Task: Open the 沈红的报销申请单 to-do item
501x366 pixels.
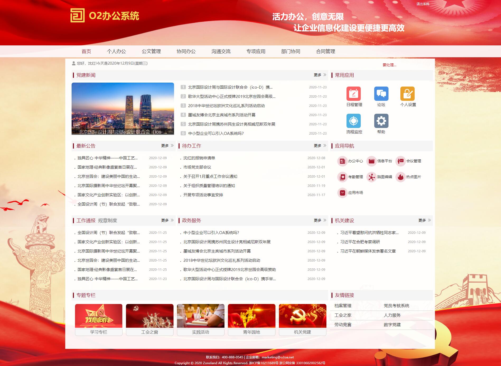Action: (199, 158)
